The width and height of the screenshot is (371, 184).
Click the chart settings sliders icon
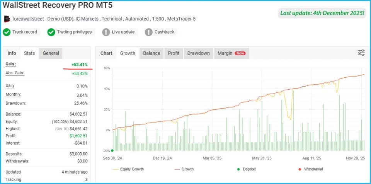361,53
